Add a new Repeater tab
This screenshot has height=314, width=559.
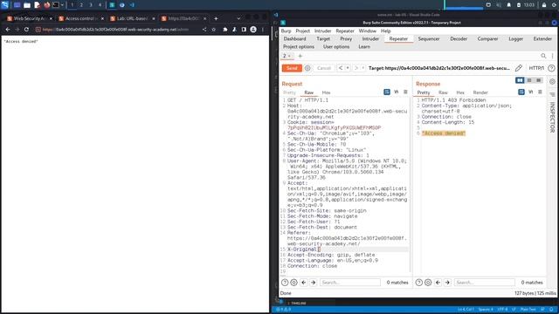[300, 56]
